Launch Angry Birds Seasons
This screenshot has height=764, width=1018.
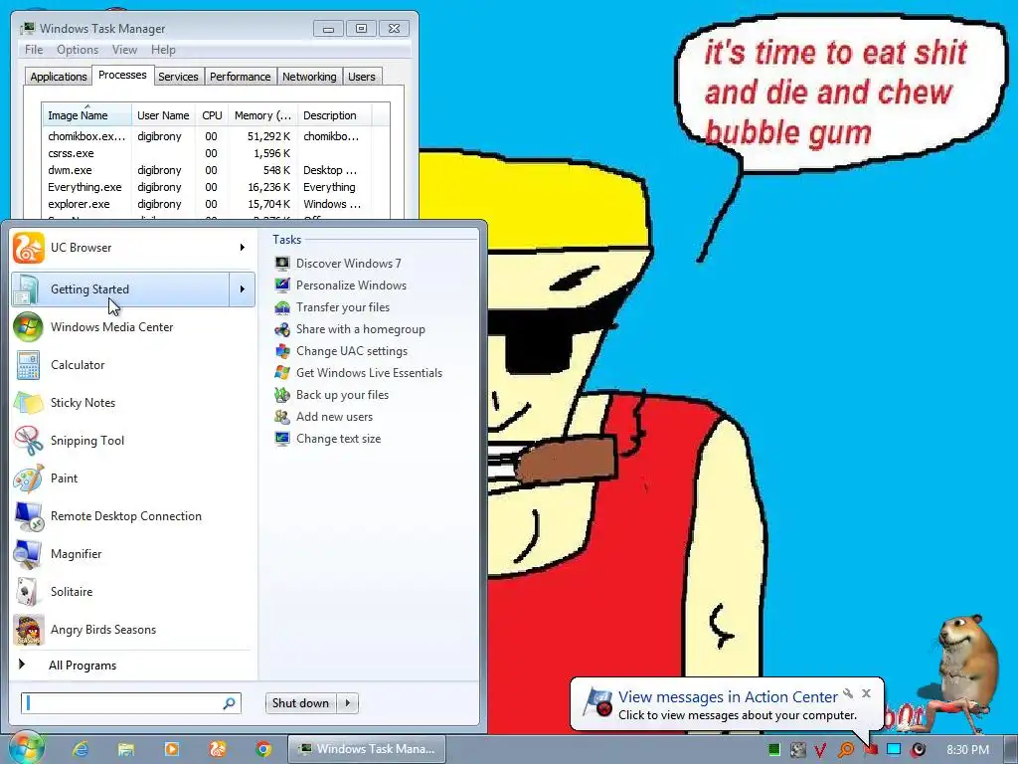pos(132,630)
